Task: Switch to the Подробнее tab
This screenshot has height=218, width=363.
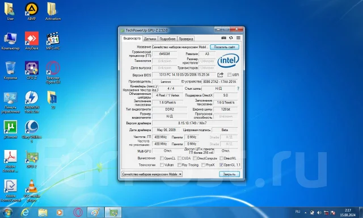Action: [167, 39]
